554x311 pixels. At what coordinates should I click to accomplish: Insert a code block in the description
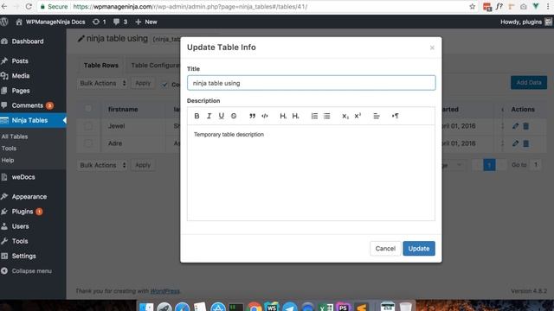coord(265,116)
